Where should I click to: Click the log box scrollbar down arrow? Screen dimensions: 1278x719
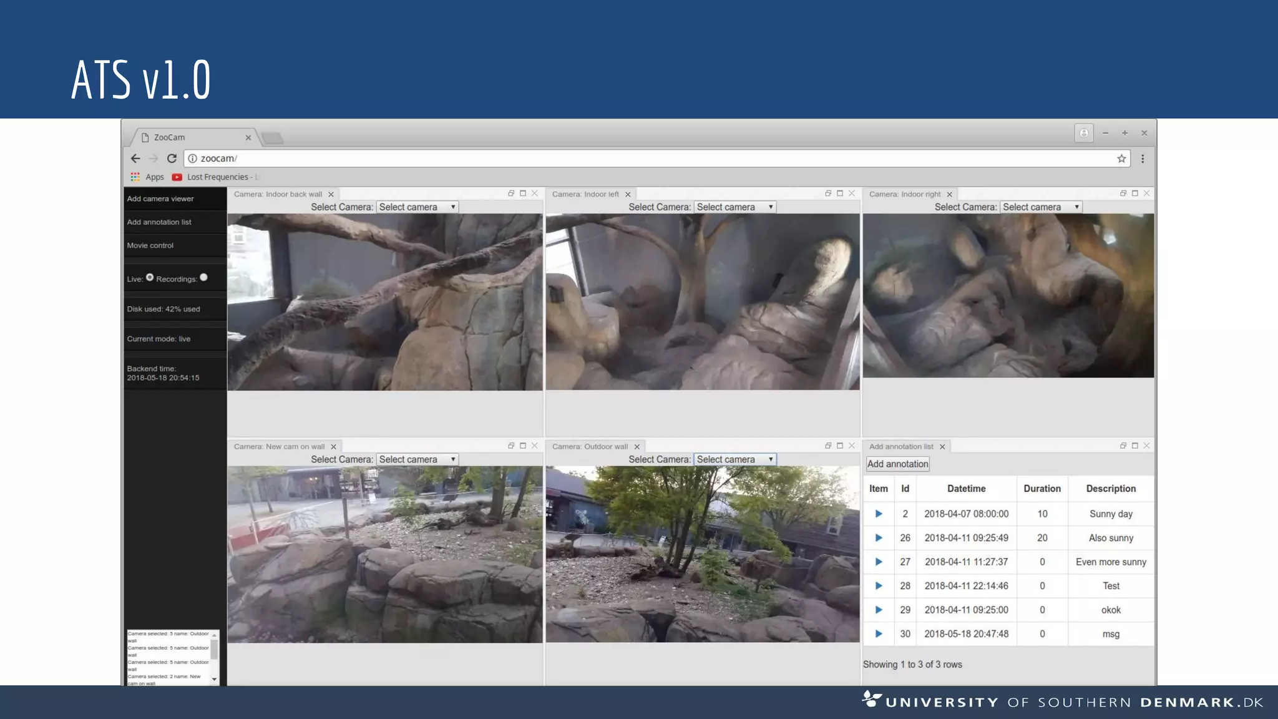(214, 679)
